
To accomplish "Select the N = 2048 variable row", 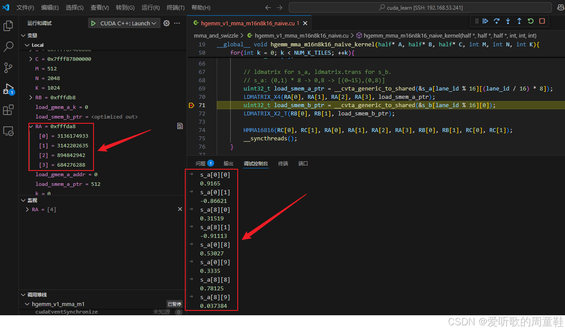I will (102, 78).
